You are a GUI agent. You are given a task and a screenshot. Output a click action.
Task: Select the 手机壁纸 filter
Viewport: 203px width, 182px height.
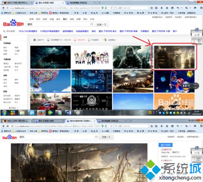click(x=93, y=40)
